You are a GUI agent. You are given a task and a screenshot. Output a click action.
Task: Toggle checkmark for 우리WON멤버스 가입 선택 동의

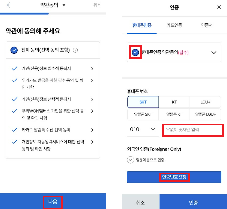click(15, 111)
